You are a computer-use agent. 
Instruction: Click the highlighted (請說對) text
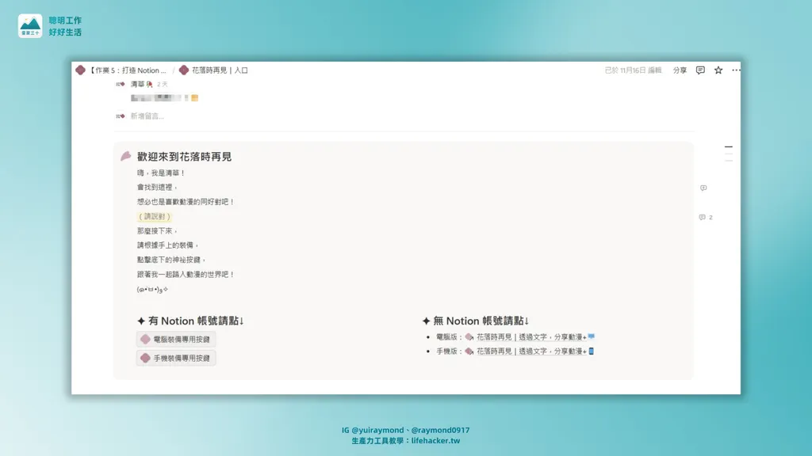[154, 216]
